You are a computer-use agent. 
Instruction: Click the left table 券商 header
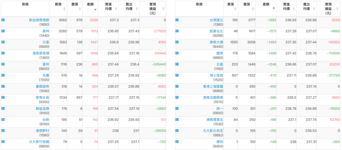coord(25,9)
